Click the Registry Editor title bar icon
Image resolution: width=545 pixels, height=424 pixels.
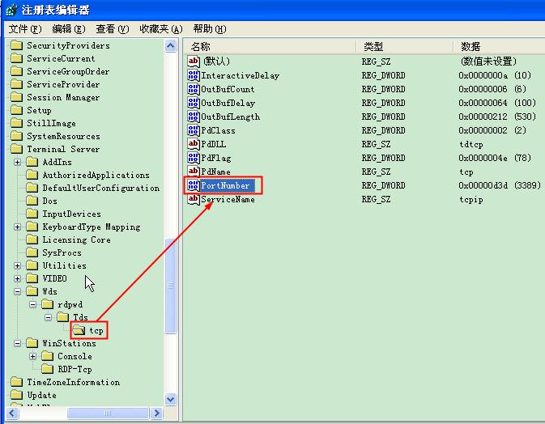[x=10, y=10]
